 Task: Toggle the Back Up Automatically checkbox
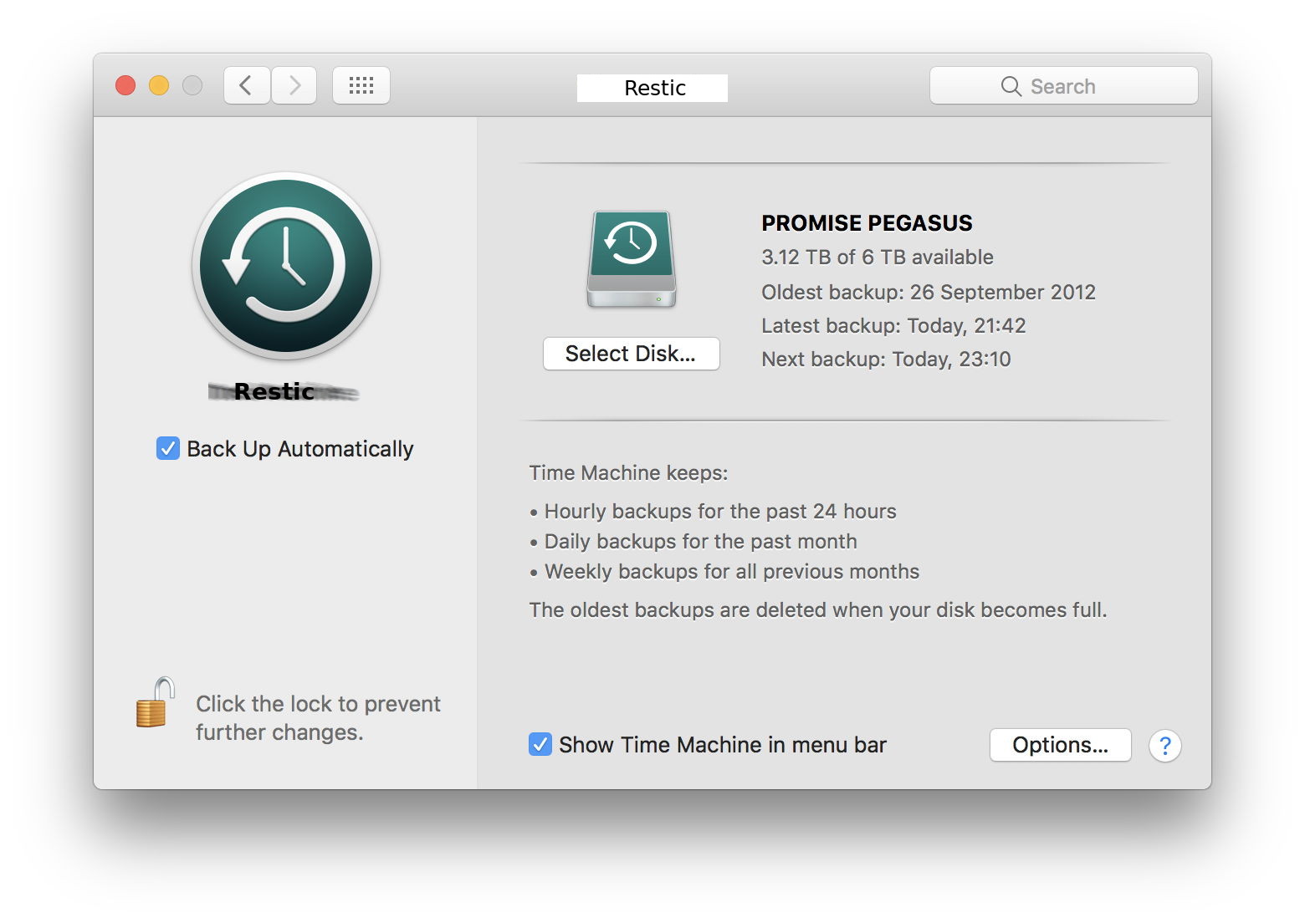tap(168, 448)
